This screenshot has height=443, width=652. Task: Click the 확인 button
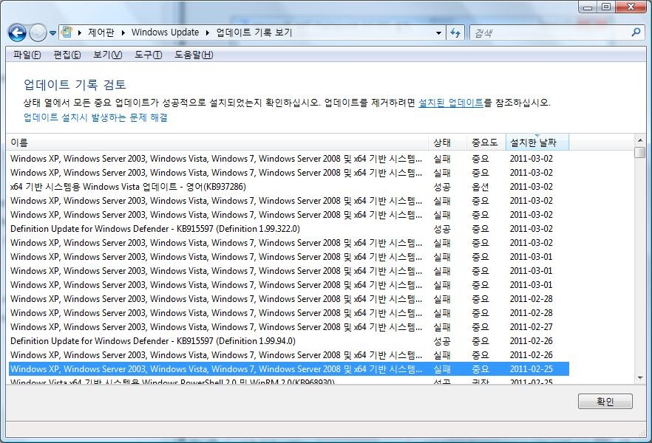(605, 402)
